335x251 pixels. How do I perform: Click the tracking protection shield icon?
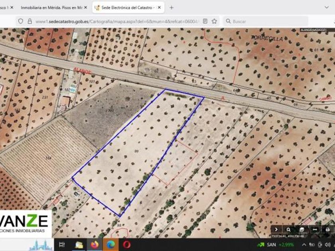(x=20, y=21)
